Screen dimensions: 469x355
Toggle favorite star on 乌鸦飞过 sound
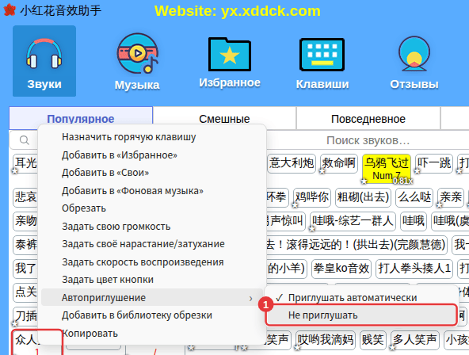click(x=364, y=181)
